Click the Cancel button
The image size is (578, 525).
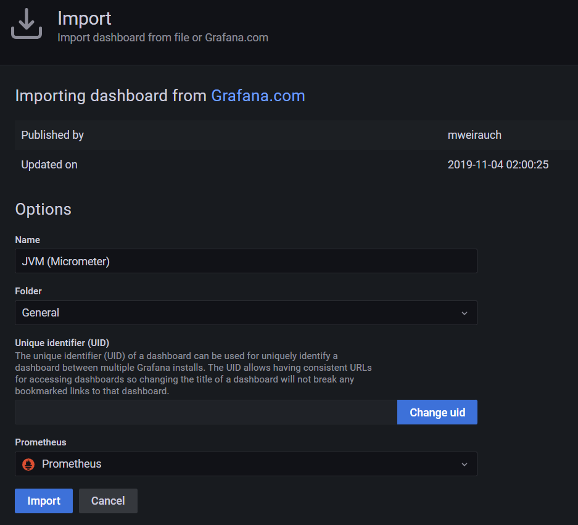click(108, 501)
